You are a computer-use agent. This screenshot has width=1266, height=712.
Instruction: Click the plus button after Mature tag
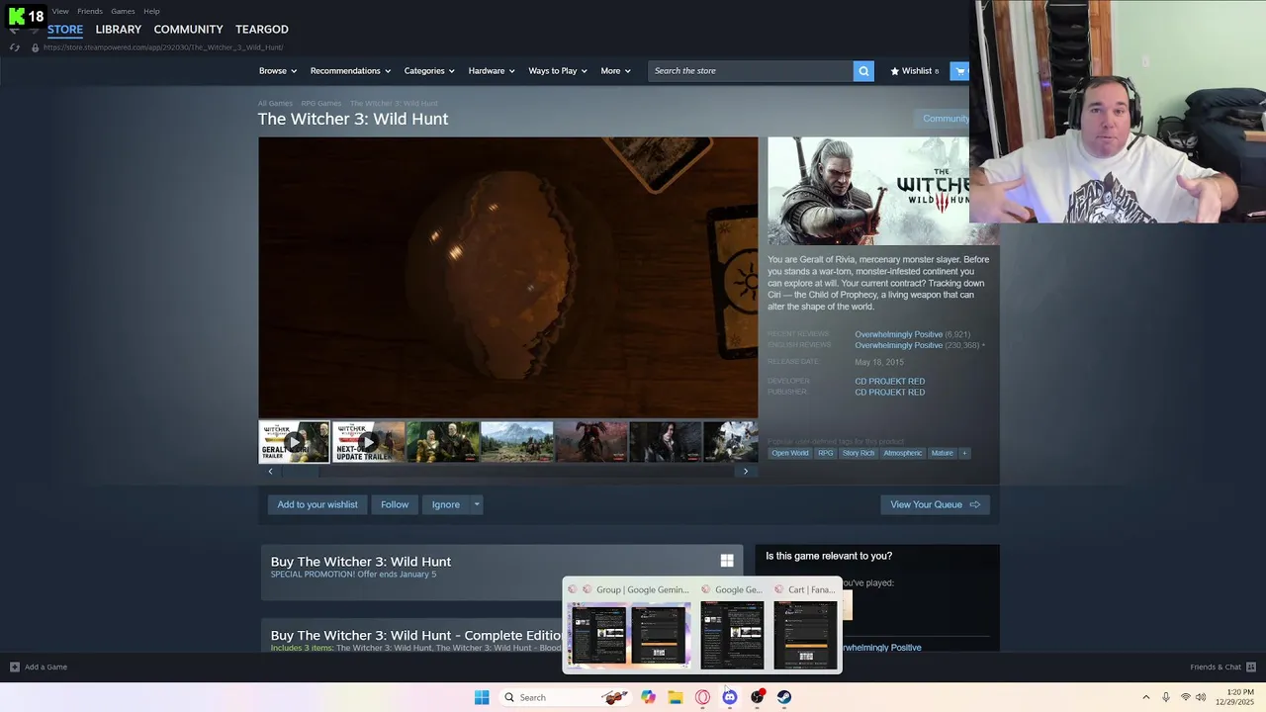click(x=964, y=453)
